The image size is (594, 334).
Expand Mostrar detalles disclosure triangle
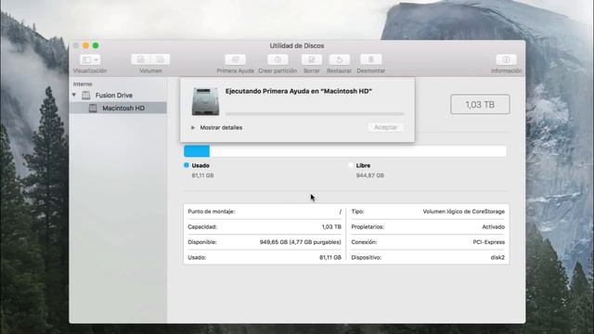pos(193,128)
